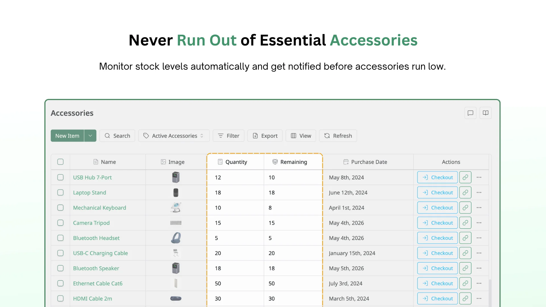The width and height of the screenshot is (546, 307).
Task: View the HDMI Cable 2m thumbnail image
Action: point(176,298)
